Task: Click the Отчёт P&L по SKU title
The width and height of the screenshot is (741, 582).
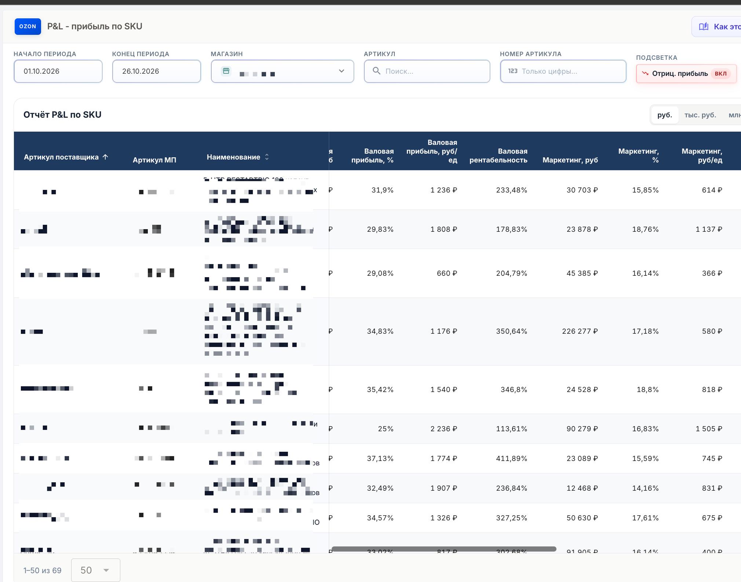Action: coord(62,115)
